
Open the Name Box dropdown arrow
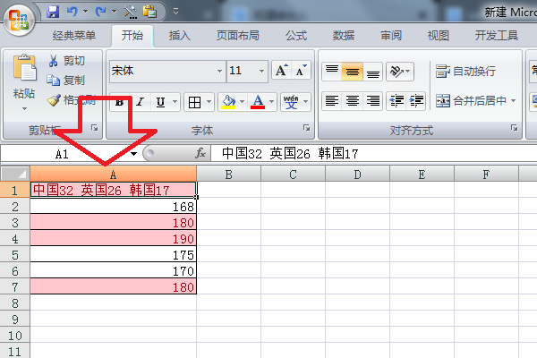point(134,154)
